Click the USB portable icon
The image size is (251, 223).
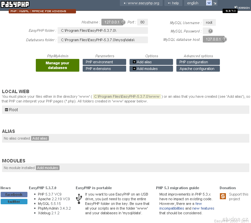click(79, 199)
